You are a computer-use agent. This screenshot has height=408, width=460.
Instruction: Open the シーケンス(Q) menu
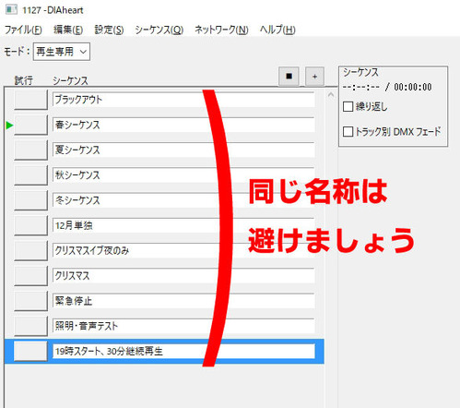point(159,30)
